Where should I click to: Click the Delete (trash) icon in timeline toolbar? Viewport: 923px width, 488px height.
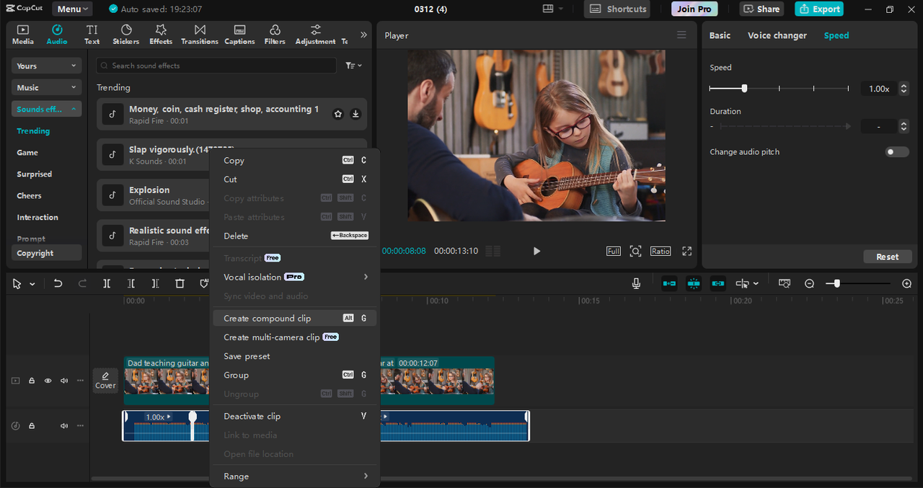coord(180,283)
